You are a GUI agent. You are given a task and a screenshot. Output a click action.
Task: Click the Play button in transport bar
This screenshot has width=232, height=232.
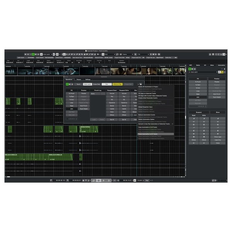(x=104, y=181)
